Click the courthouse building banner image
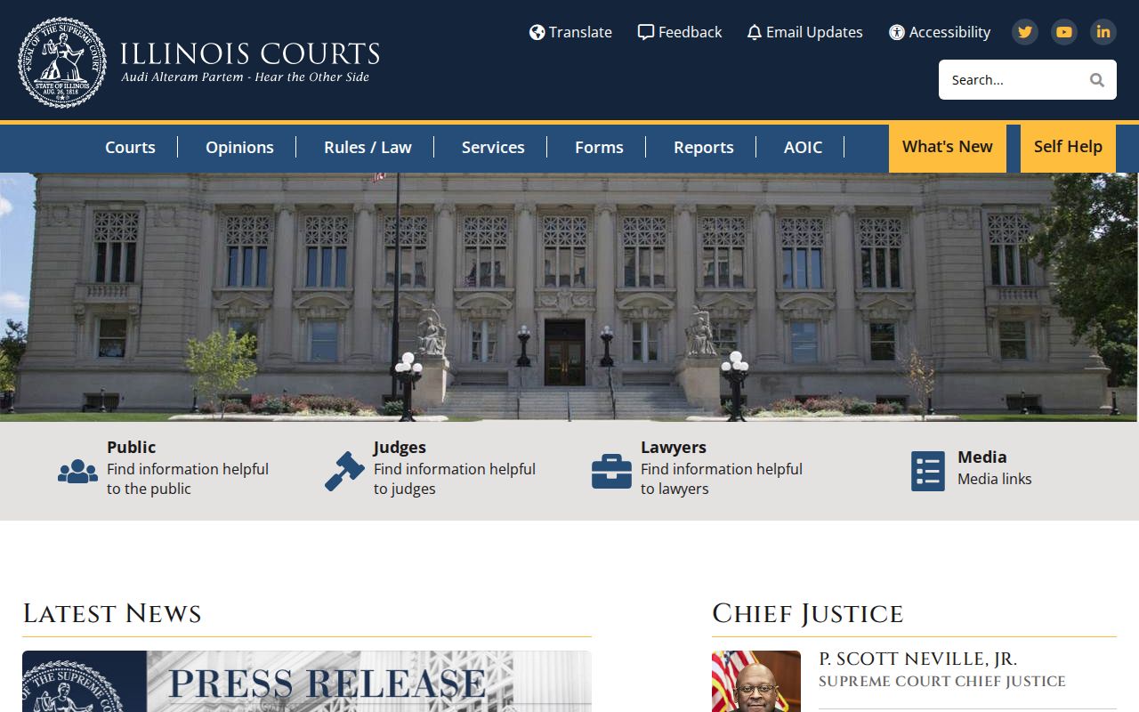Viewport: 1139px width, 712px height. click(569, 296)
